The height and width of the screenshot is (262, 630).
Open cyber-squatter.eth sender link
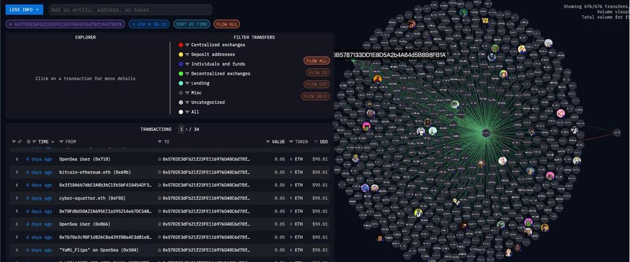[x=92, y=198]
